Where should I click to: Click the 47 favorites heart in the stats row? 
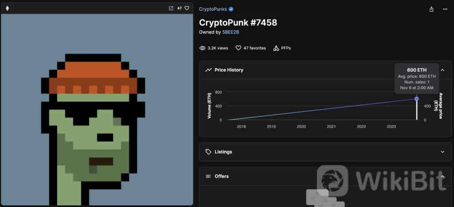(x=238, y=48)
